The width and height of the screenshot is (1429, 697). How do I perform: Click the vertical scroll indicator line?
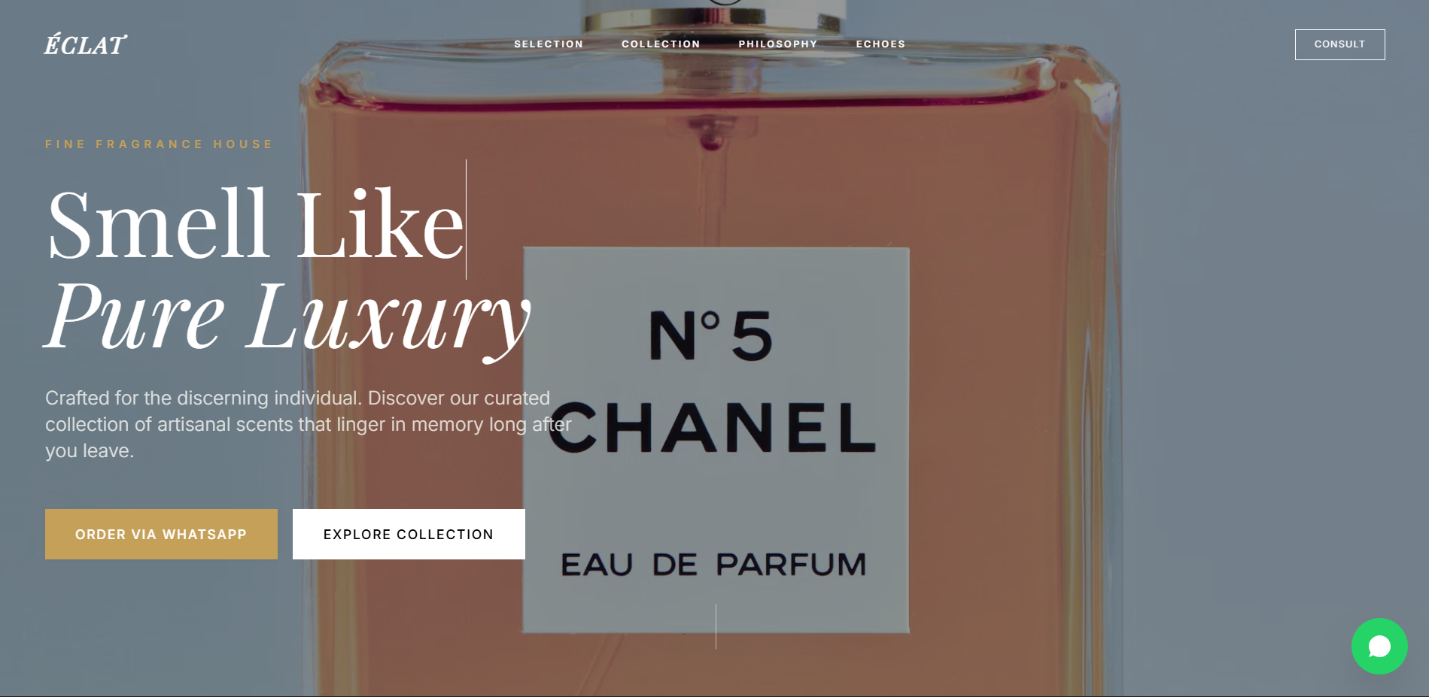(716, 626)
